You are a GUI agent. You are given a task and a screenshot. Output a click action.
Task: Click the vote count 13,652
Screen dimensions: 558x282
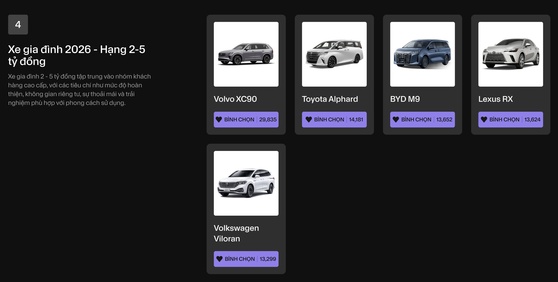[444, 119]
